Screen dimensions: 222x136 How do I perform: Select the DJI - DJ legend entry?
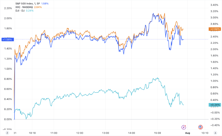[x=20, y=11]
